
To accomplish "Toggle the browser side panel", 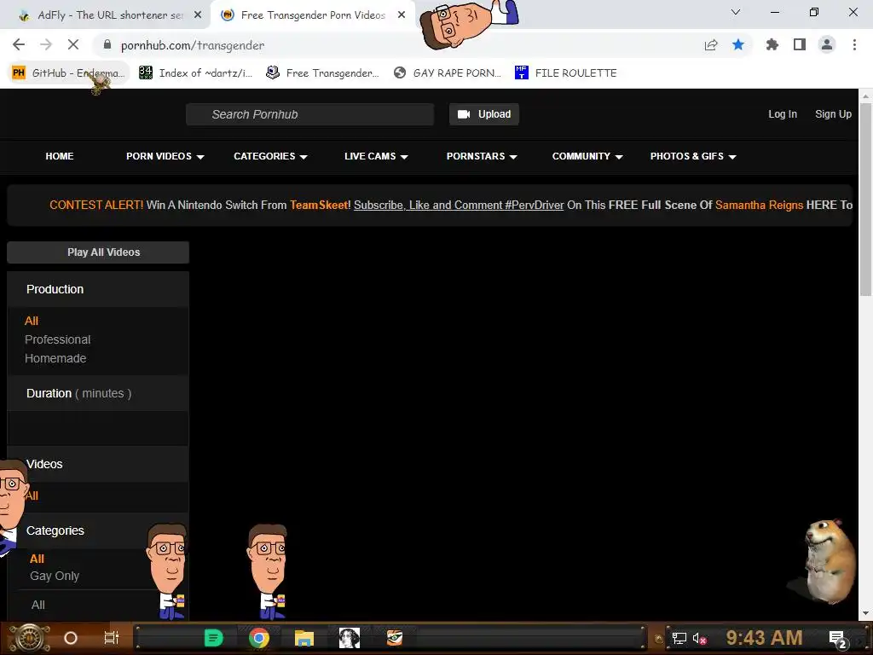I will 800,44.
